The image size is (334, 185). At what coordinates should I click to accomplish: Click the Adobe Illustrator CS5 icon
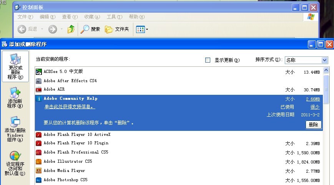pos(38,162)
